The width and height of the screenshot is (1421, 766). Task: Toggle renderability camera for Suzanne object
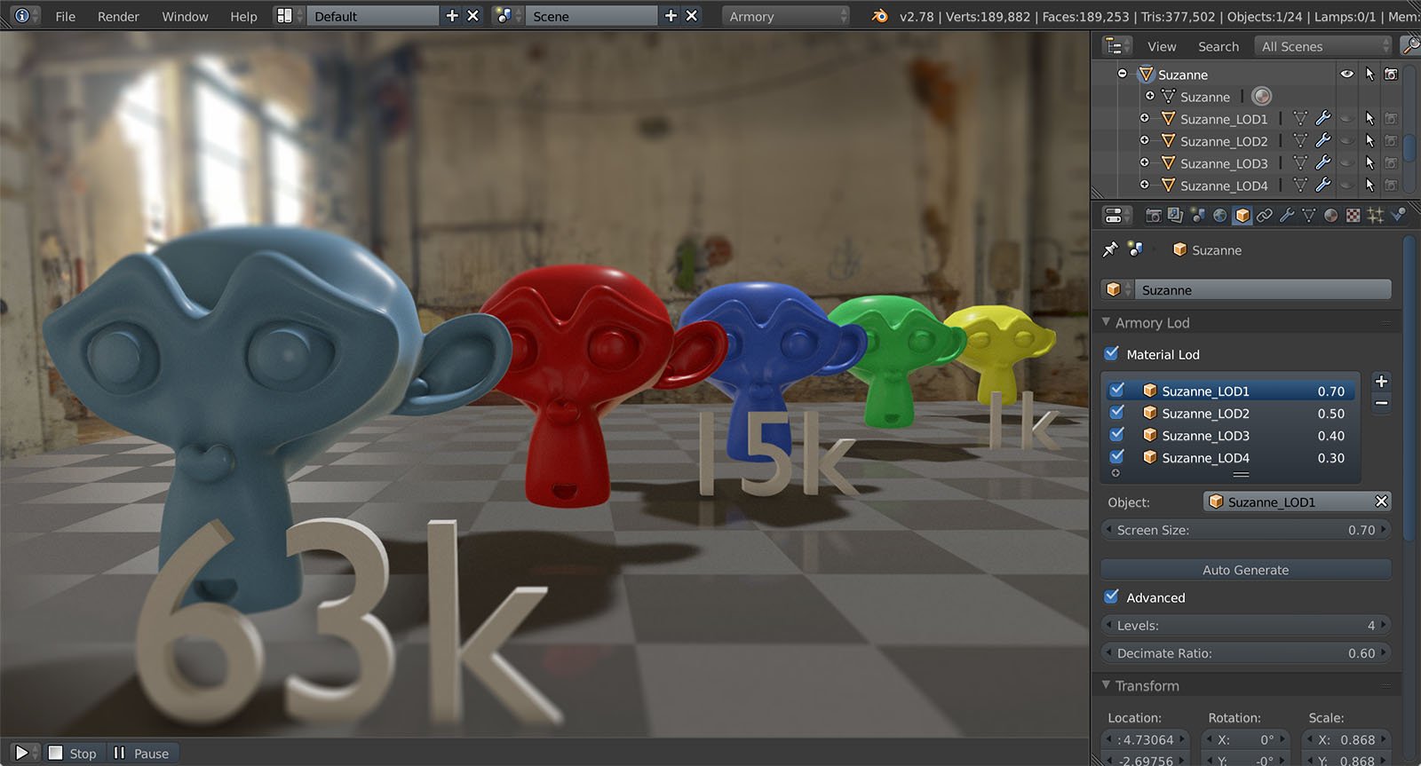pos(1391,74)
